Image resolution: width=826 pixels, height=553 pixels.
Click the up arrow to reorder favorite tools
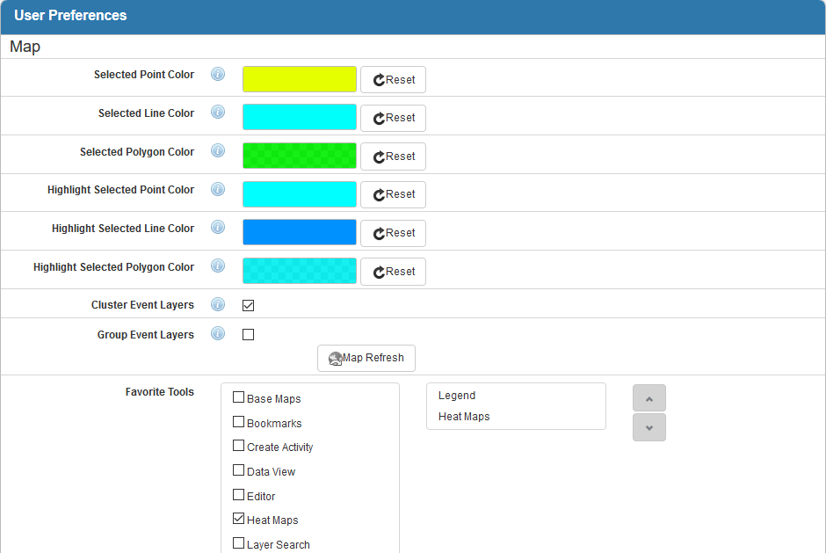pos(648,397)
